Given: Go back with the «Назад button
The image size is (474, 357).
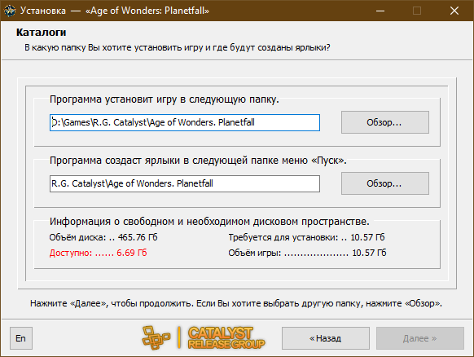Looking at the screenshot, I should pos(326,338).
